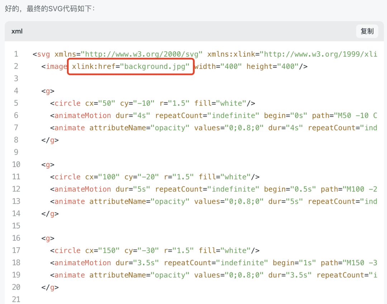The image size is (387, 304).
Task: Click the circle element with cx="50"
Action: [153, 103]
